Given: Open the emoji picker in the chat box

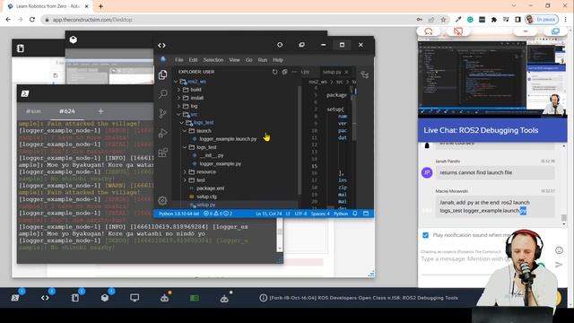Looking at the screenshot, I should [x=559, y=250].
